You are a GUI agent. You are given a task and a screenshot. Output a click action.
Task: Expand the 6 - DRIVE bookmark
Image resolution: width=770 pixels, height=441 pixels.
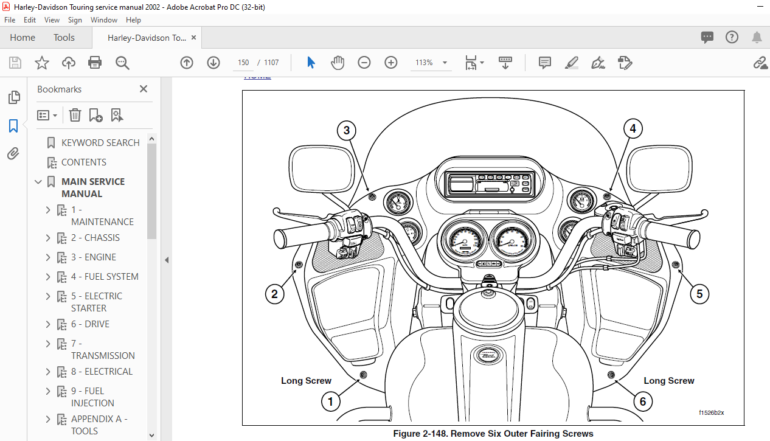(x=49, y=324)
